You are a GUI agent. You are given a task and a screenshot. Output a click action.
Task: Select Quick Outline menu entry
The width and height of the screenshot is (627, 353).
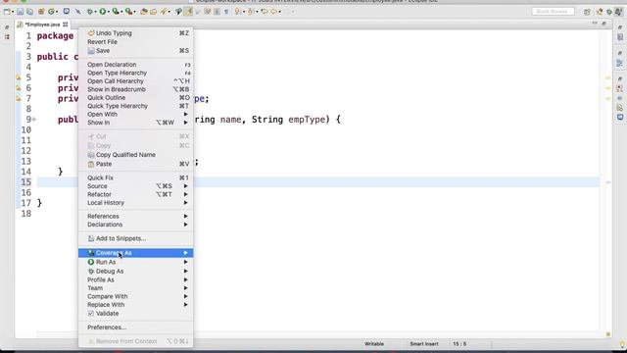tap(136, 98)
